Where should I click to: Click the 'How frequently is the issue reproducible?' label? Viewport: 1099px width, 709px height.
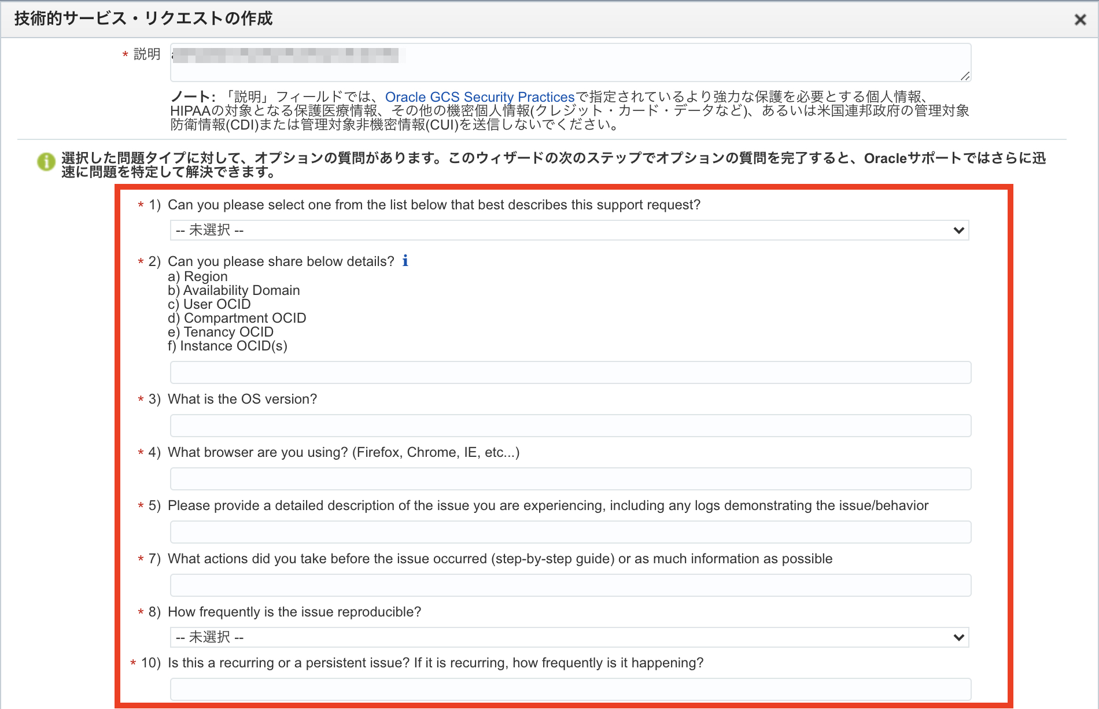[294, 612]
